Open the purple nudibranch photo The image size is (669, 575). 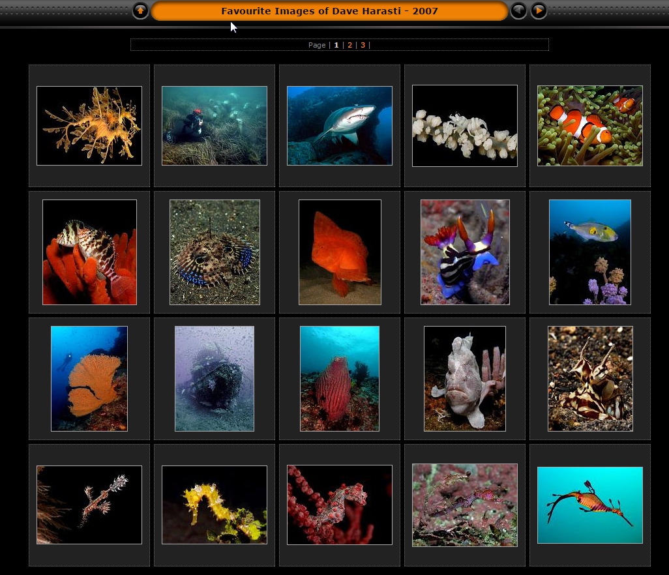tap(465, 252)
